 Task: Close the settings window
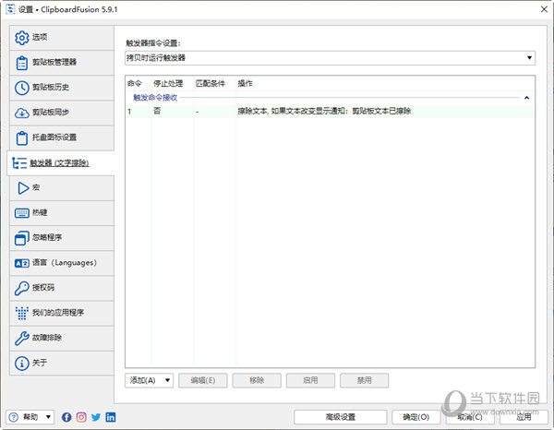[x=544, y=9]
